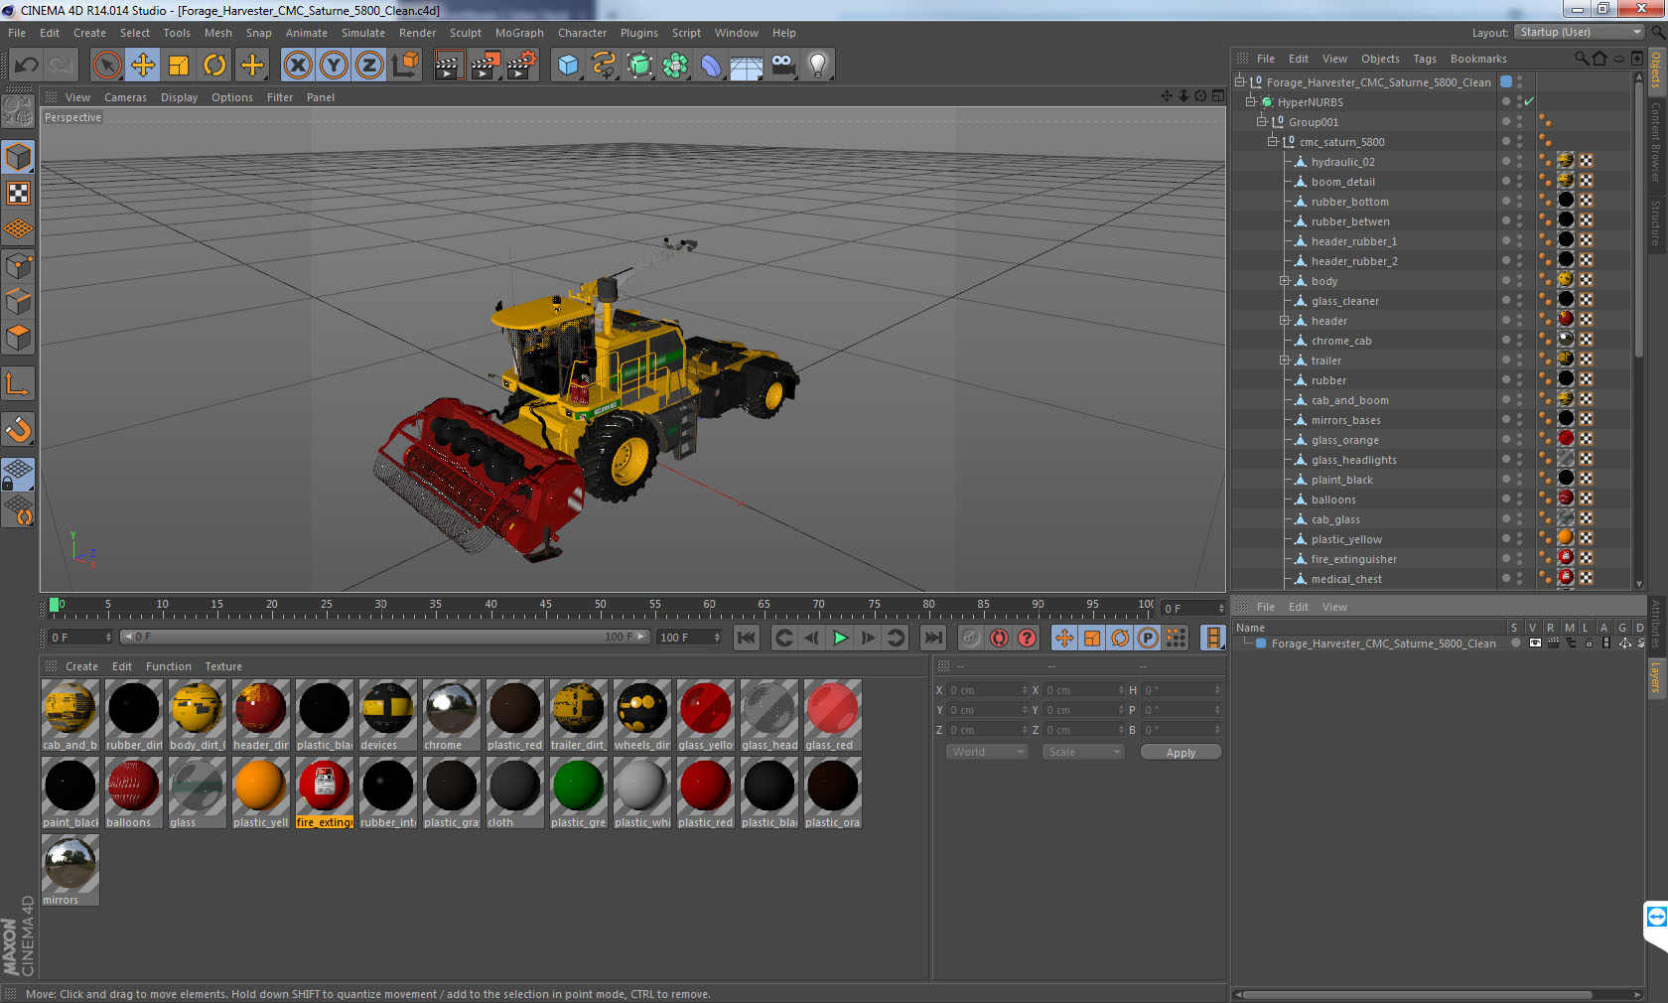This screenshot has height=1003, width=1668.
Task: Click the mirrors material thumbnail
Action: point(69,870)
